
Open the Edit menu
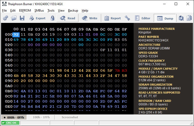tap(13, 11)
